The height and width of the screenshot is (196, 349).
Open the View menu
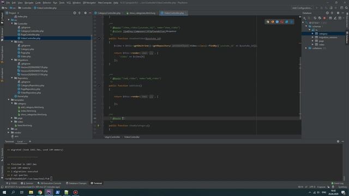(20, 3)
